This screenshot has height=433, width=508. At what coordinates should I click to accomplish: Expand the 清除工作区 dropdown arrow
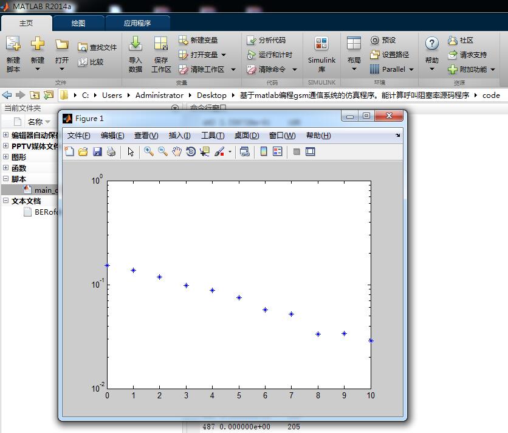click(x=233, y=69)
